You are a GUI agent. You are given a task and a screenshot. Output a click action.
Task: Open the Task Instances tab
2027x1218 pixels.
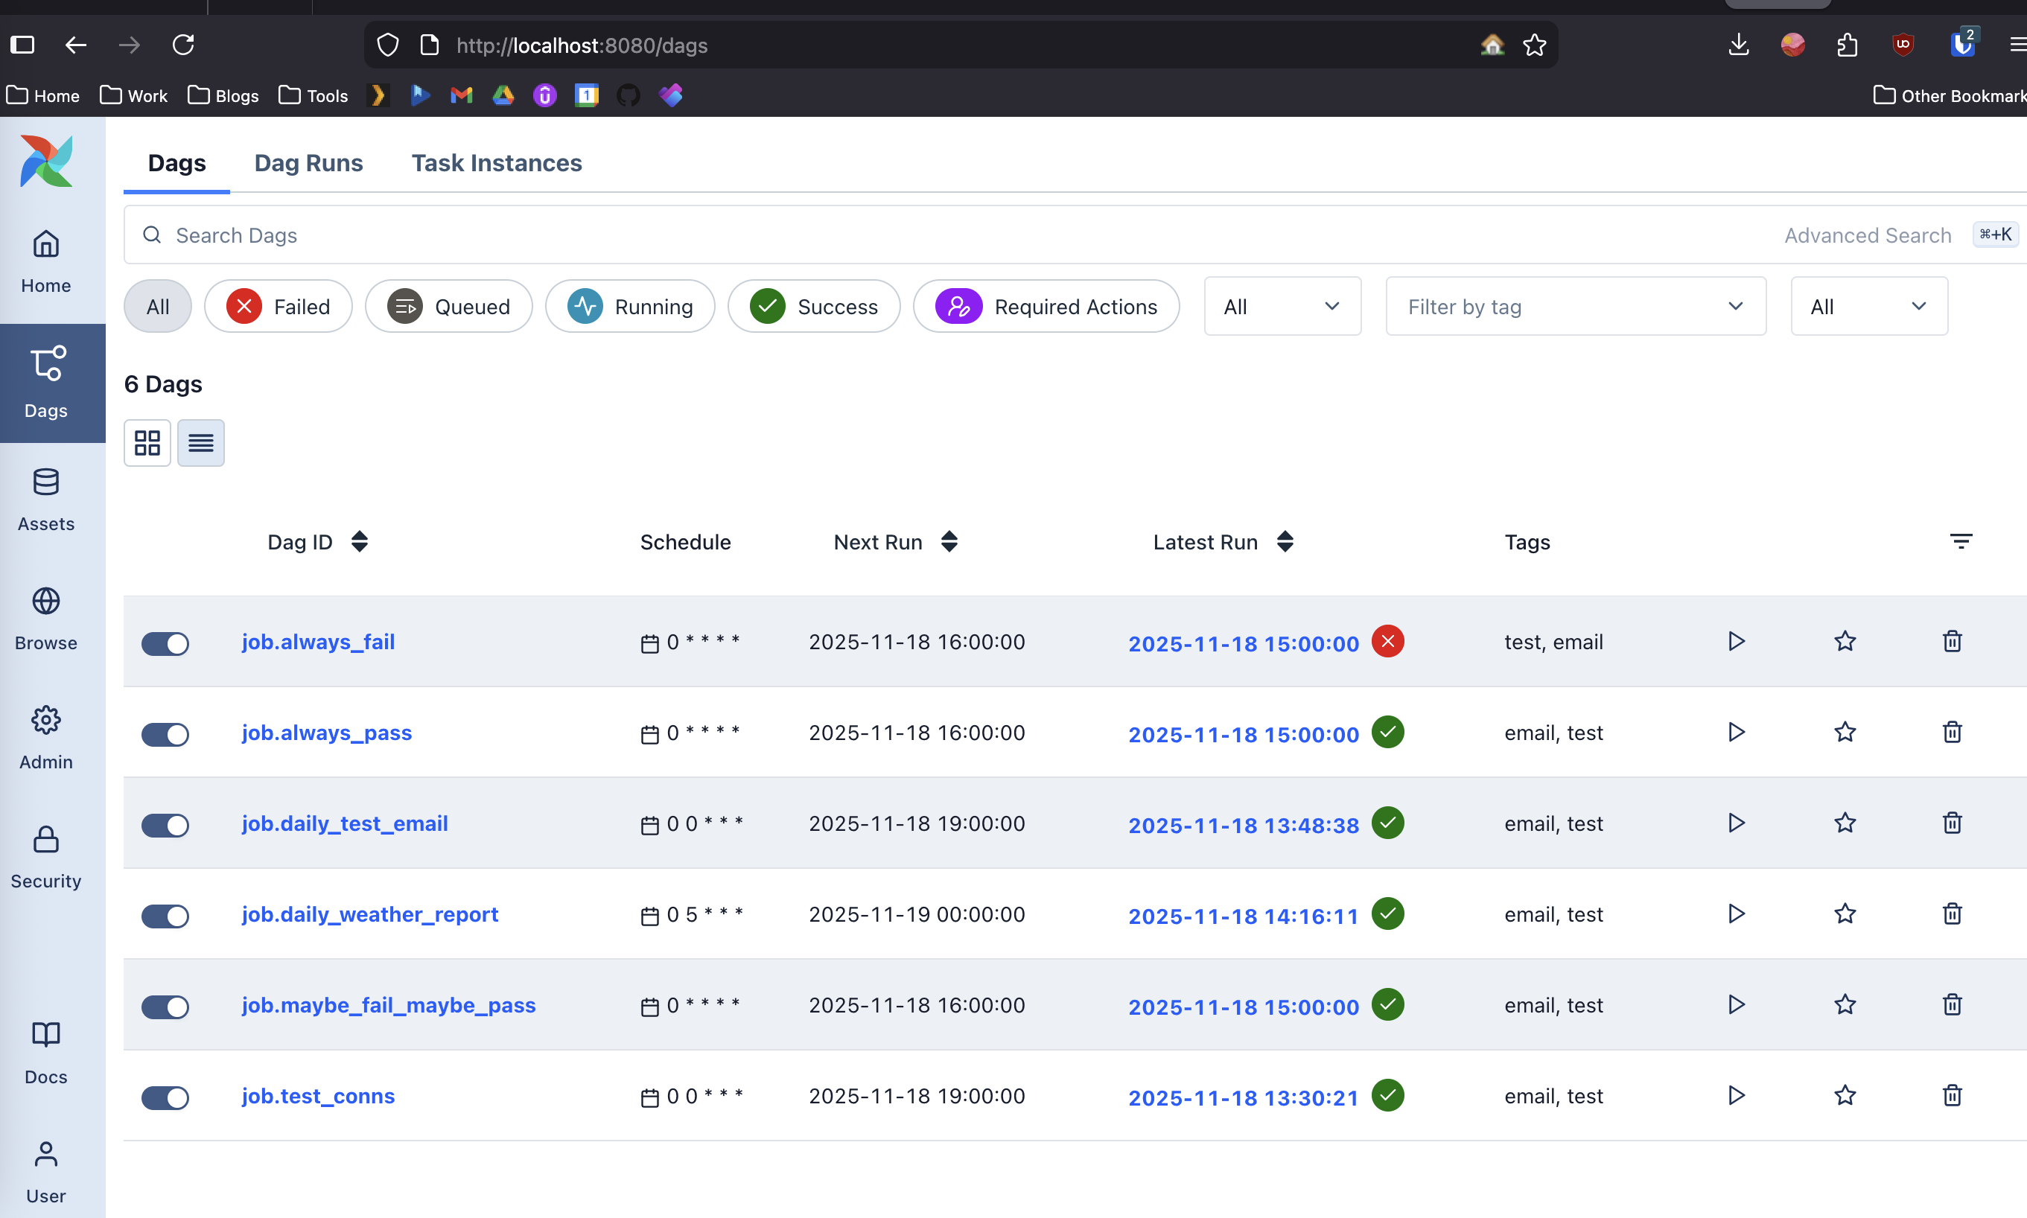coord(496,162)
